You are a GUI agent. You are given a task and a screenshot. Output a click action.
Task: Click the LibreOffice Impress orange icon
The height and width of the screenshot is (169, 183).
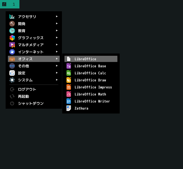coord(69,87)
